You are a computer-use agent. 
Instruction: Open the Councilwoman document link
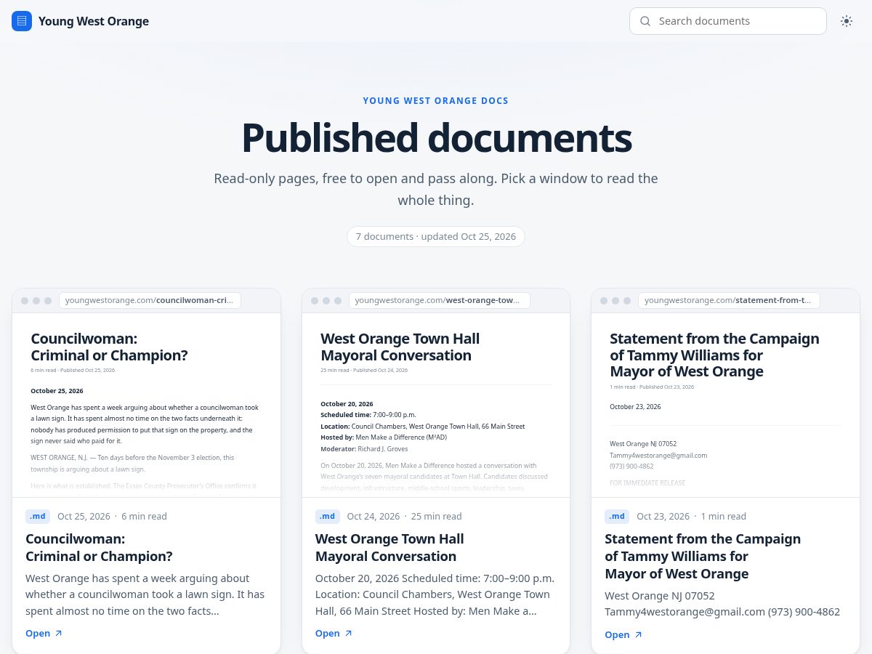44,633
